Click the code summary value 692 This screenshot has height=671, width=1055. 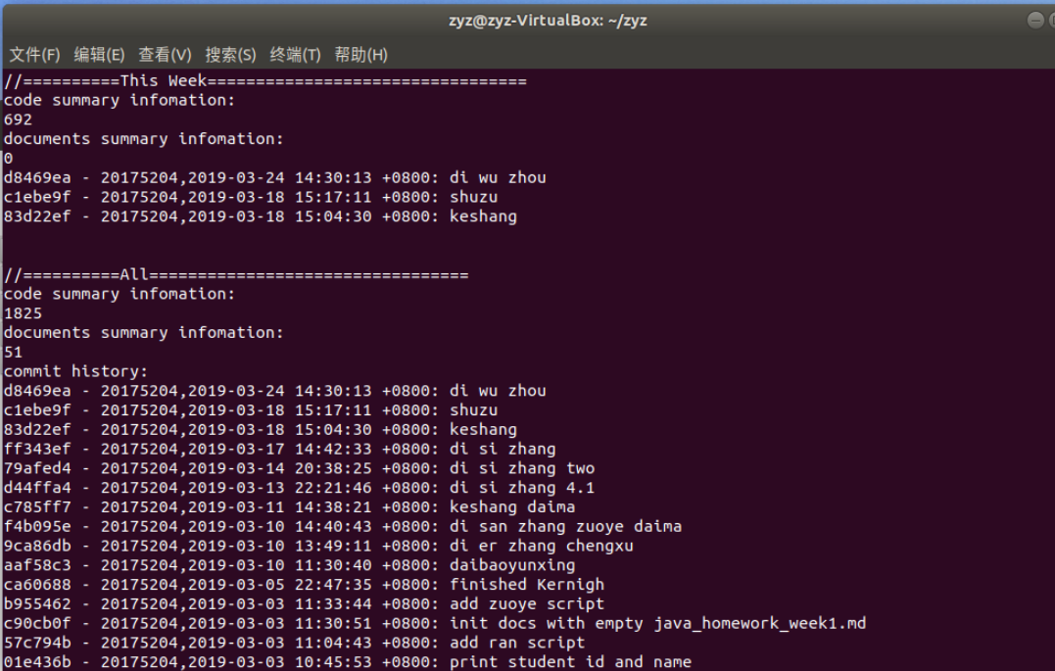point(19,120)
